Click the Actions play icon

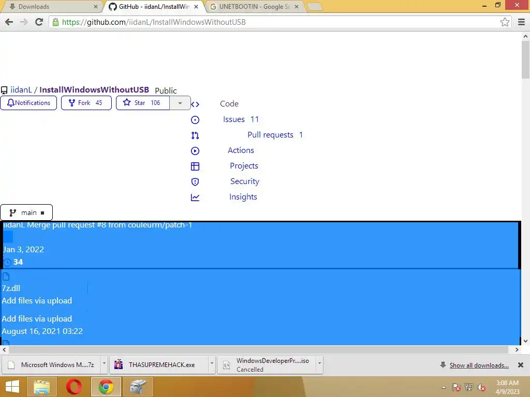click(x=195, y=151)
